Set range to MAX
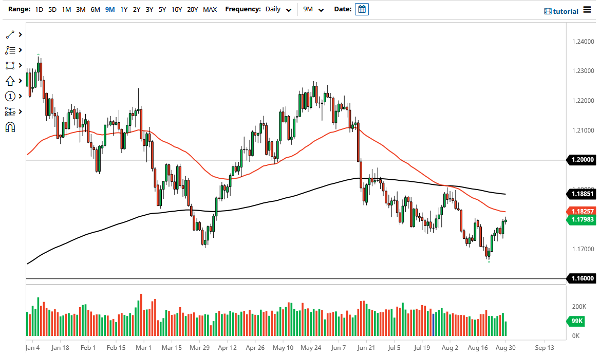Viewport: 599px width, 357px height. click(x=210, y=9)
